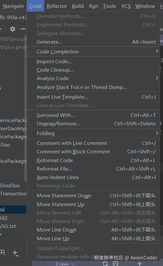Click the clock history icon in bottom bar

[x=116, y=263]
